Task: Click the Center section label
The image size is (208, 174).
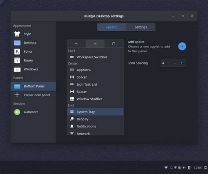Action: coord(73,63)
